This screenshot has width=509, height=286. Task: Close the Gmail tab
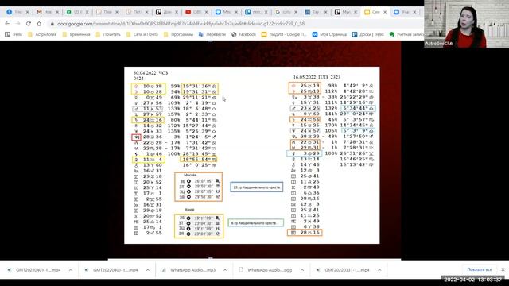[57, 12]
